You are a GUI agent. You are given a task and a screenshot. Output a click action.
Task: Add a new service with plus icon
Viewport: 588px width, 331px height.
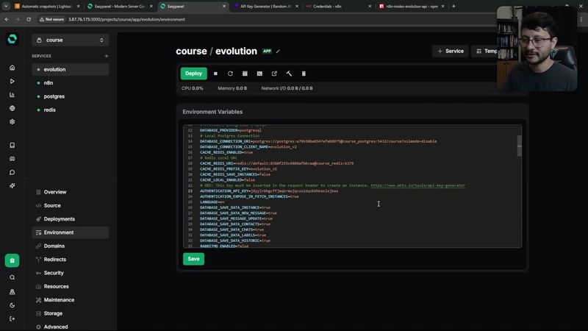pyautogui.click(x=107, y=56)
